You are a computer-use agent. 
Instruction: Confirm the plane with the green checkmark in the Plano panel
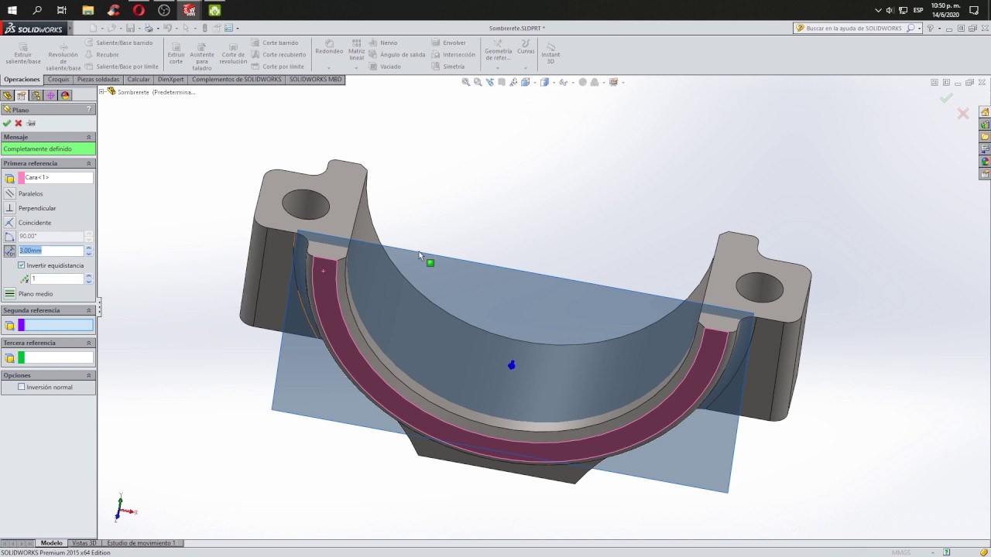click(7, 123)
